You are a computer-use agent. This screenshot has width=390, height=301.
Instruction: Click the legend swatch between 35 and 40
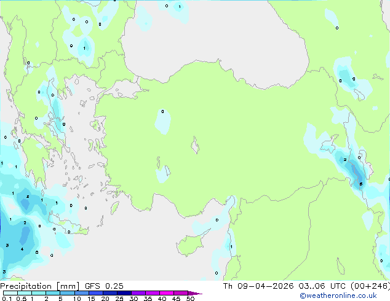coord(152,293)
